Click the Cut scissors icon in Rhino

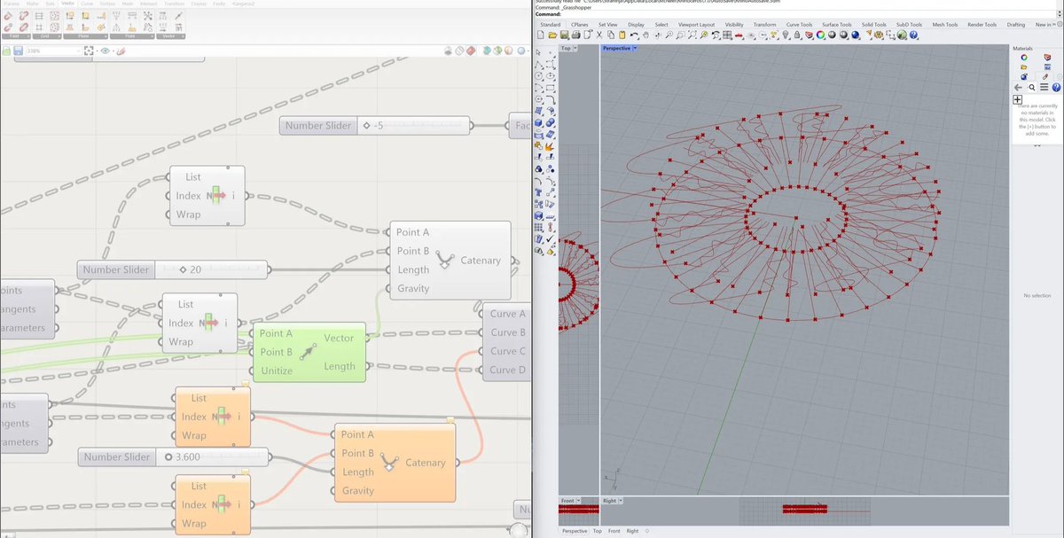pos(598,35)
